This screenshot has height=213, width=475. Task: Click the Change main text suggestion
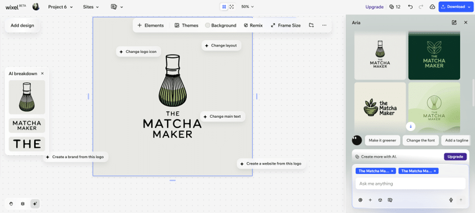(x=222, y=117)
